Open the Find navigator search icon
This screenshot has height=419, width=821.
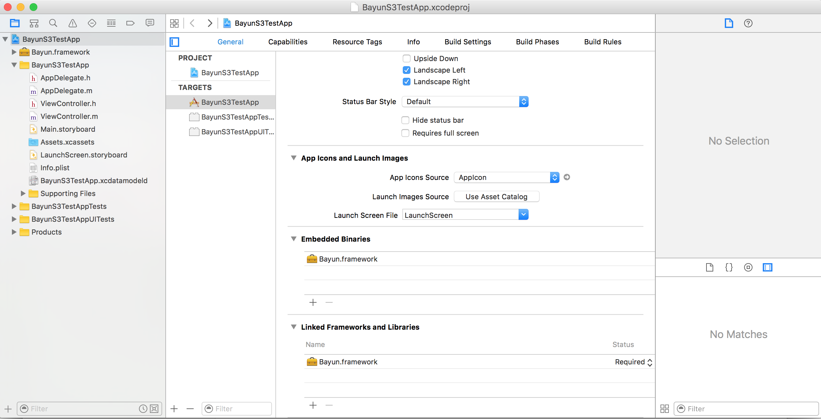click(x=53, y=23)
